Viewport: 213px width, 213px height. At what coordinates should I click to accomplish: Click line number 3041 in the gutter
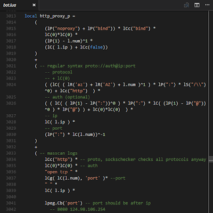11,203
